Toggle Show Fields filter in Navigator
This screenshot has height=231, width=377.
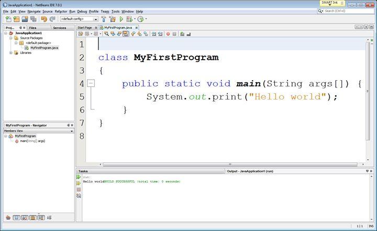tap(16, 217)
